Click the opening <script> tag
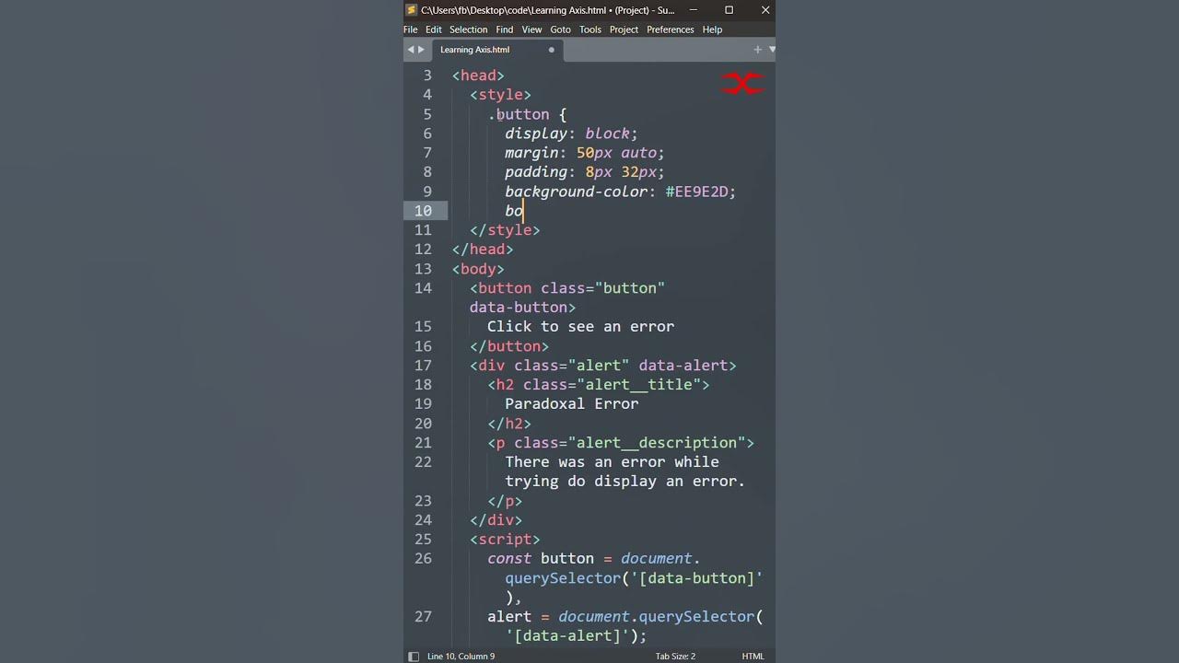This screenshot has width=1179, height=663. pos(505,540)
